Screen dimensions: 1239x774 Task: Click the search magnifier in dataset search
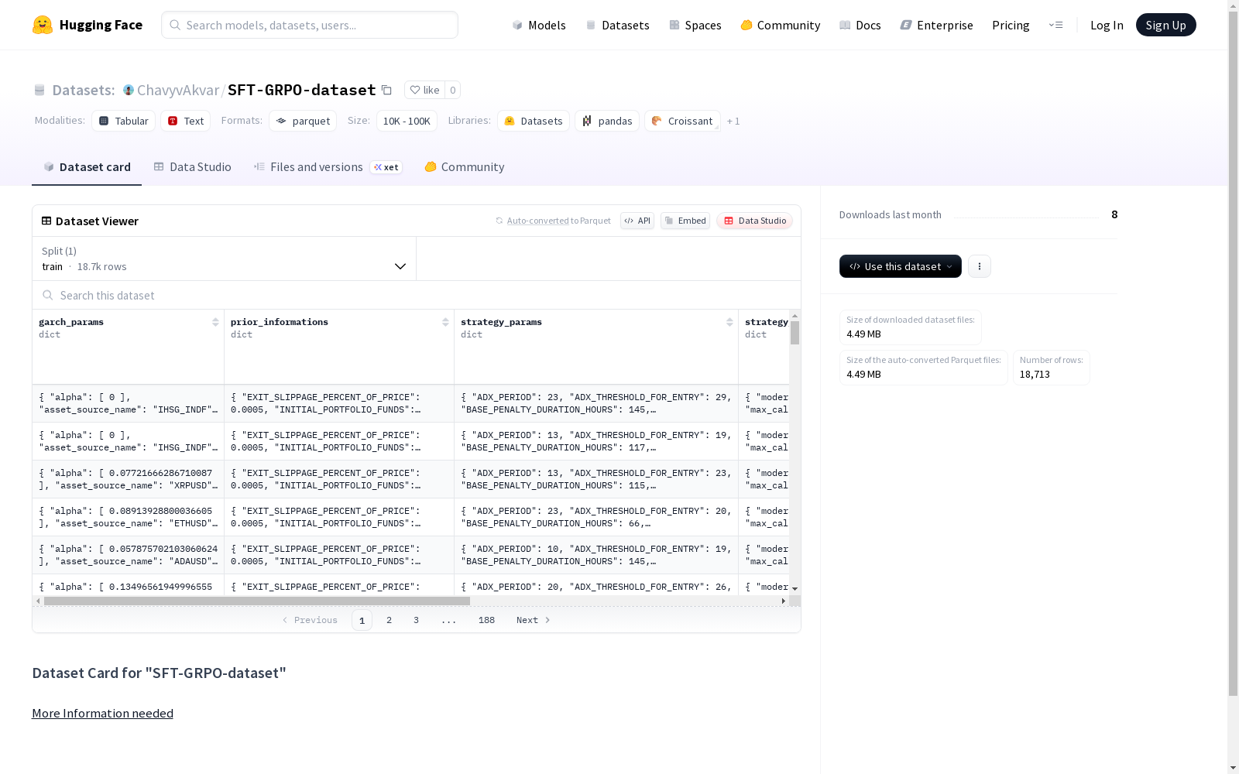pos(48,296)
